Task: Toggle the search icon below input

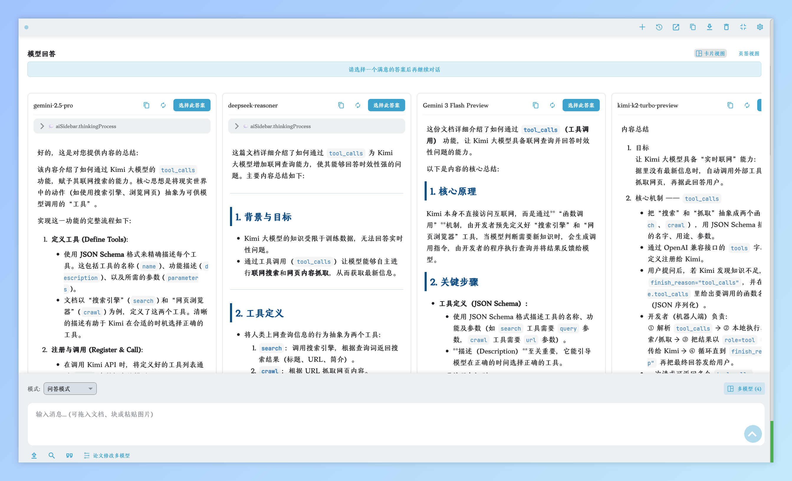Action: coord(51,455)
